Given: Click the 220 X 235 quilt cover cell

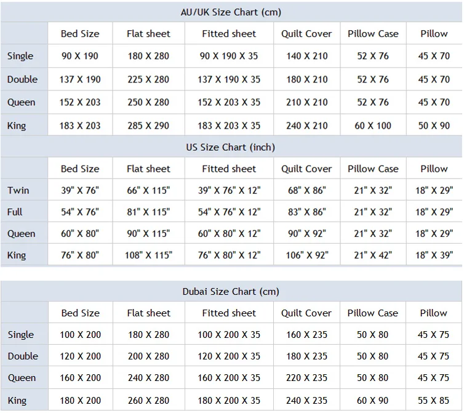Looking at the screenshot, I should [x=306, y=378].
